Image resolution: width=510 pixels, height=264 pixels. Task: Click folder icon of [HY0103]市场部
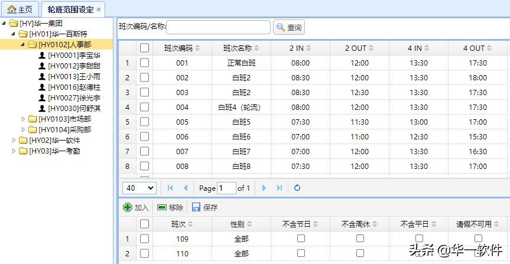[32, 119]
